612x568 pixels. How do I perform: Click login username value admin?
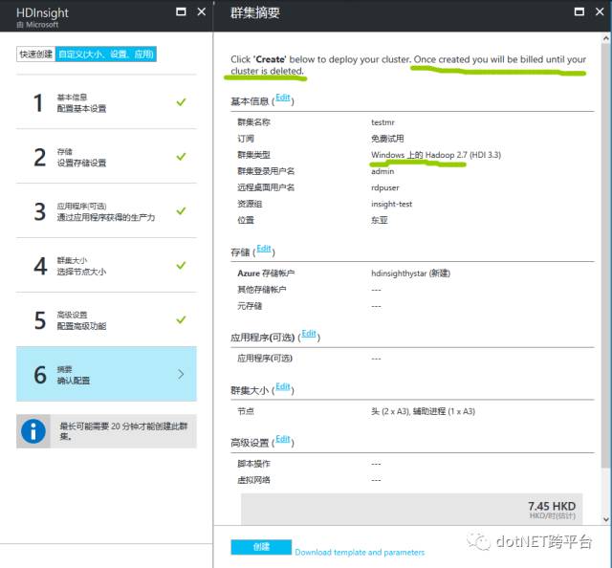[x=382, y=171]
